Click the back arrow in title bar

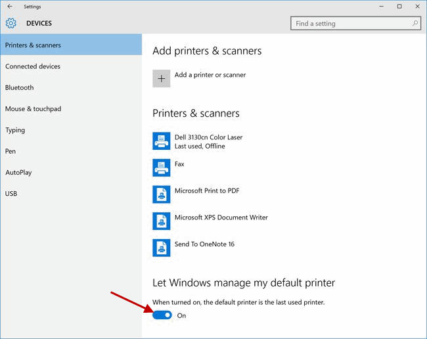click(x=9, y=7)
